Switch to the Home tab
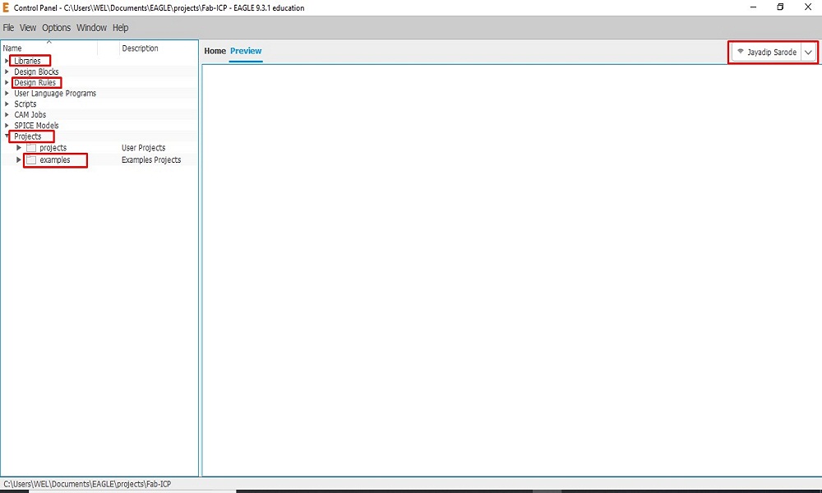 pyautogui.click(x=215, y=51)
